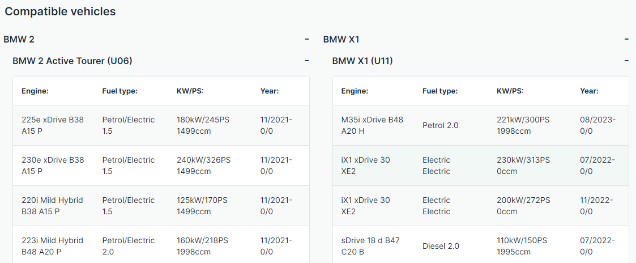Screen dimensions: 636x263
Task: Select the 223i Mild Hybrid B48 A20 P engine
Action: [x=52, y=246]
